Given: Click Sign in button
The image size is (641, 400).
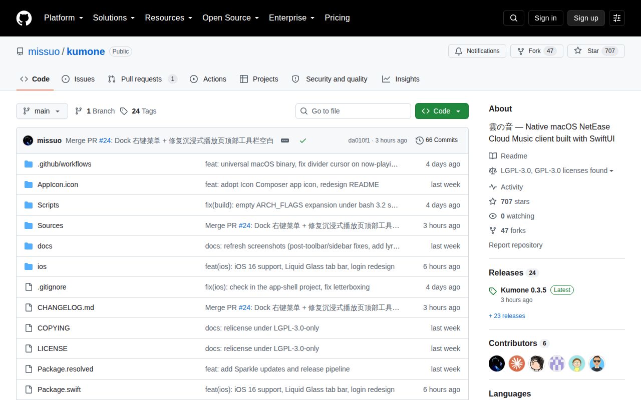Looking at the screenshot, I should click(x=545, y=18).
